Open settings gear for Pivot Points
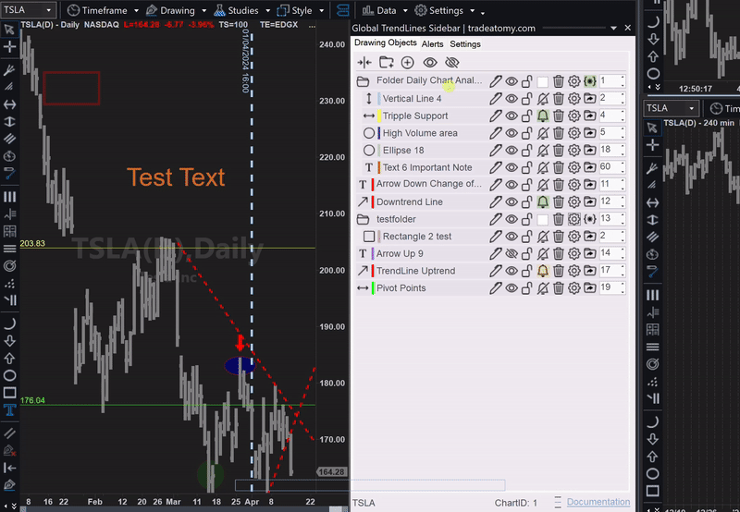Image resolution: width=740 pixels, height=512 pixels. [x=573, y=288]
